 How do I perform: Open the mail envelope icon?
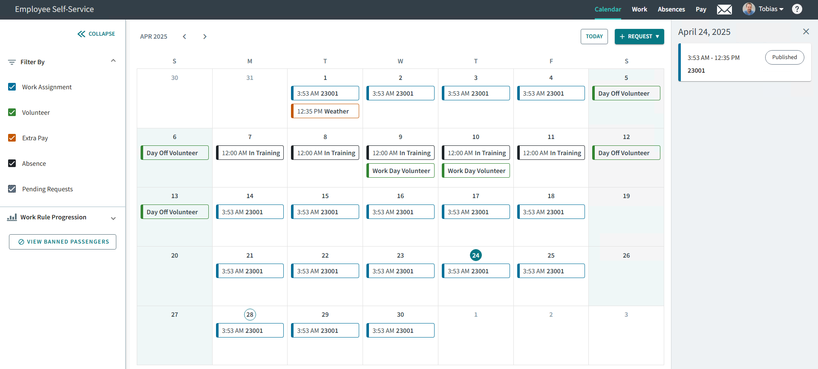click(724, 9)
